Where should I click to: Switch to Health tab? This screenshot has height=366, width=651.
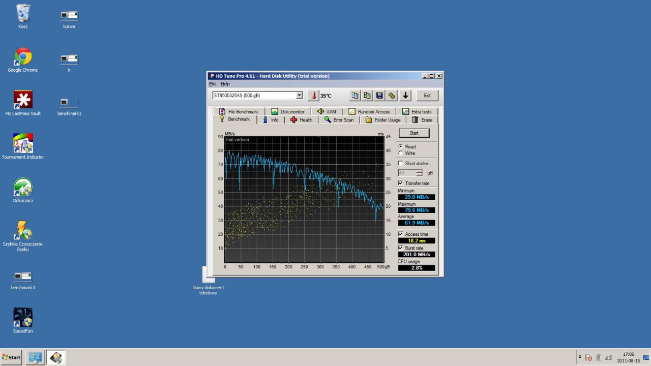[x=302, y=120]
